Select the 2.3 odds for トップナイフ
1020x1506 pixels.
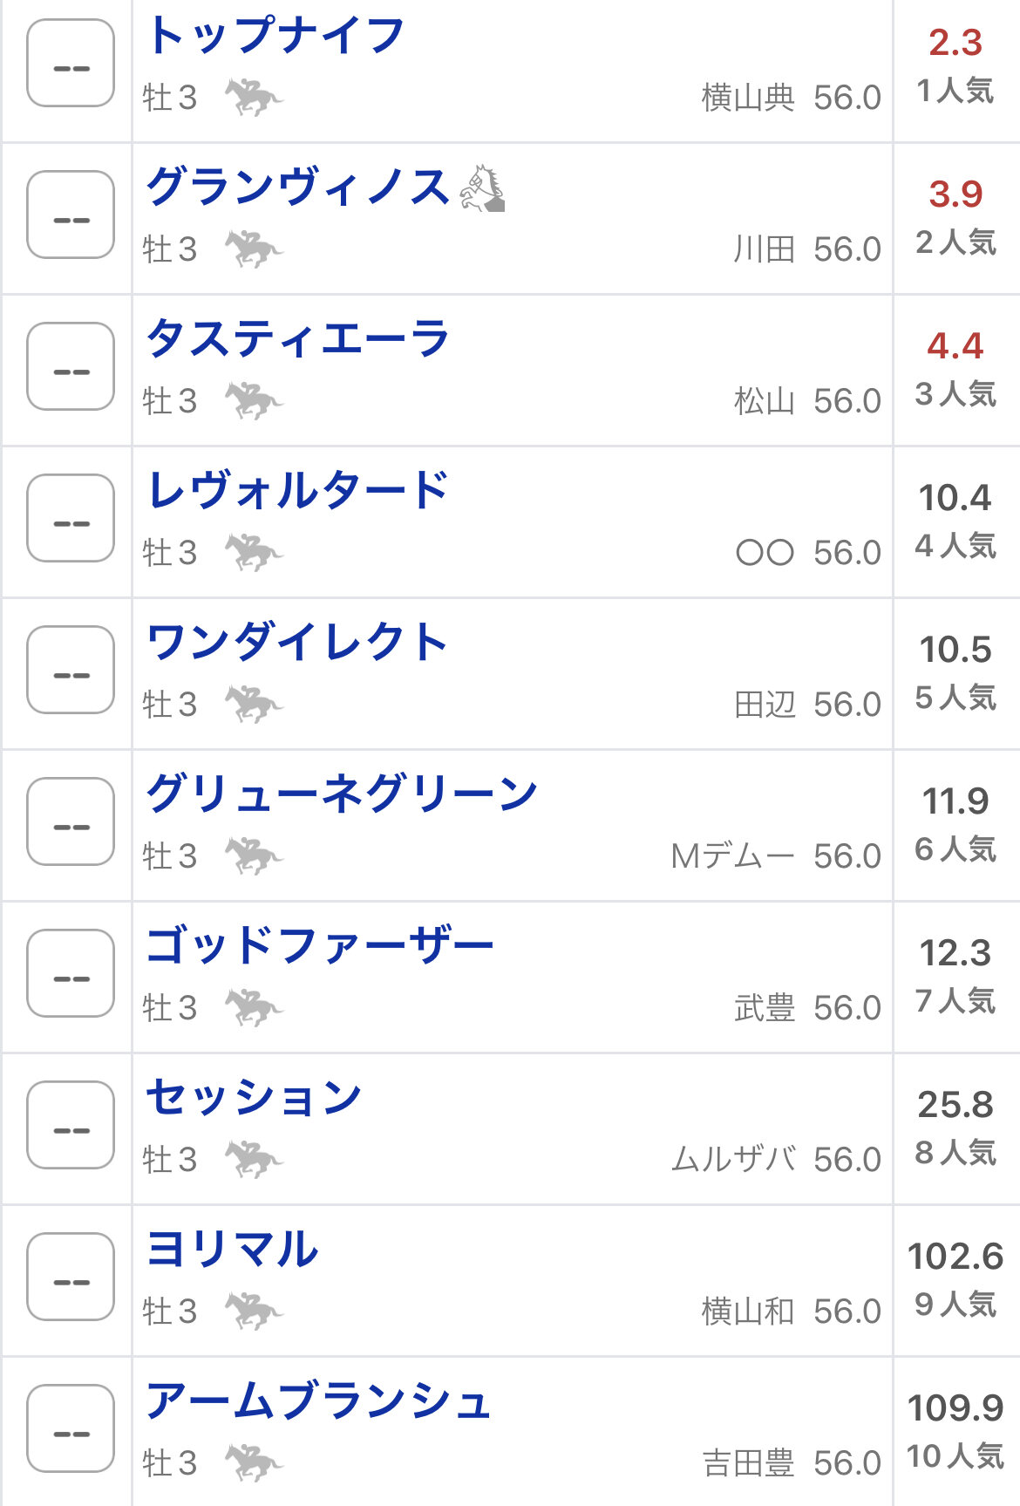click(955, 43)
